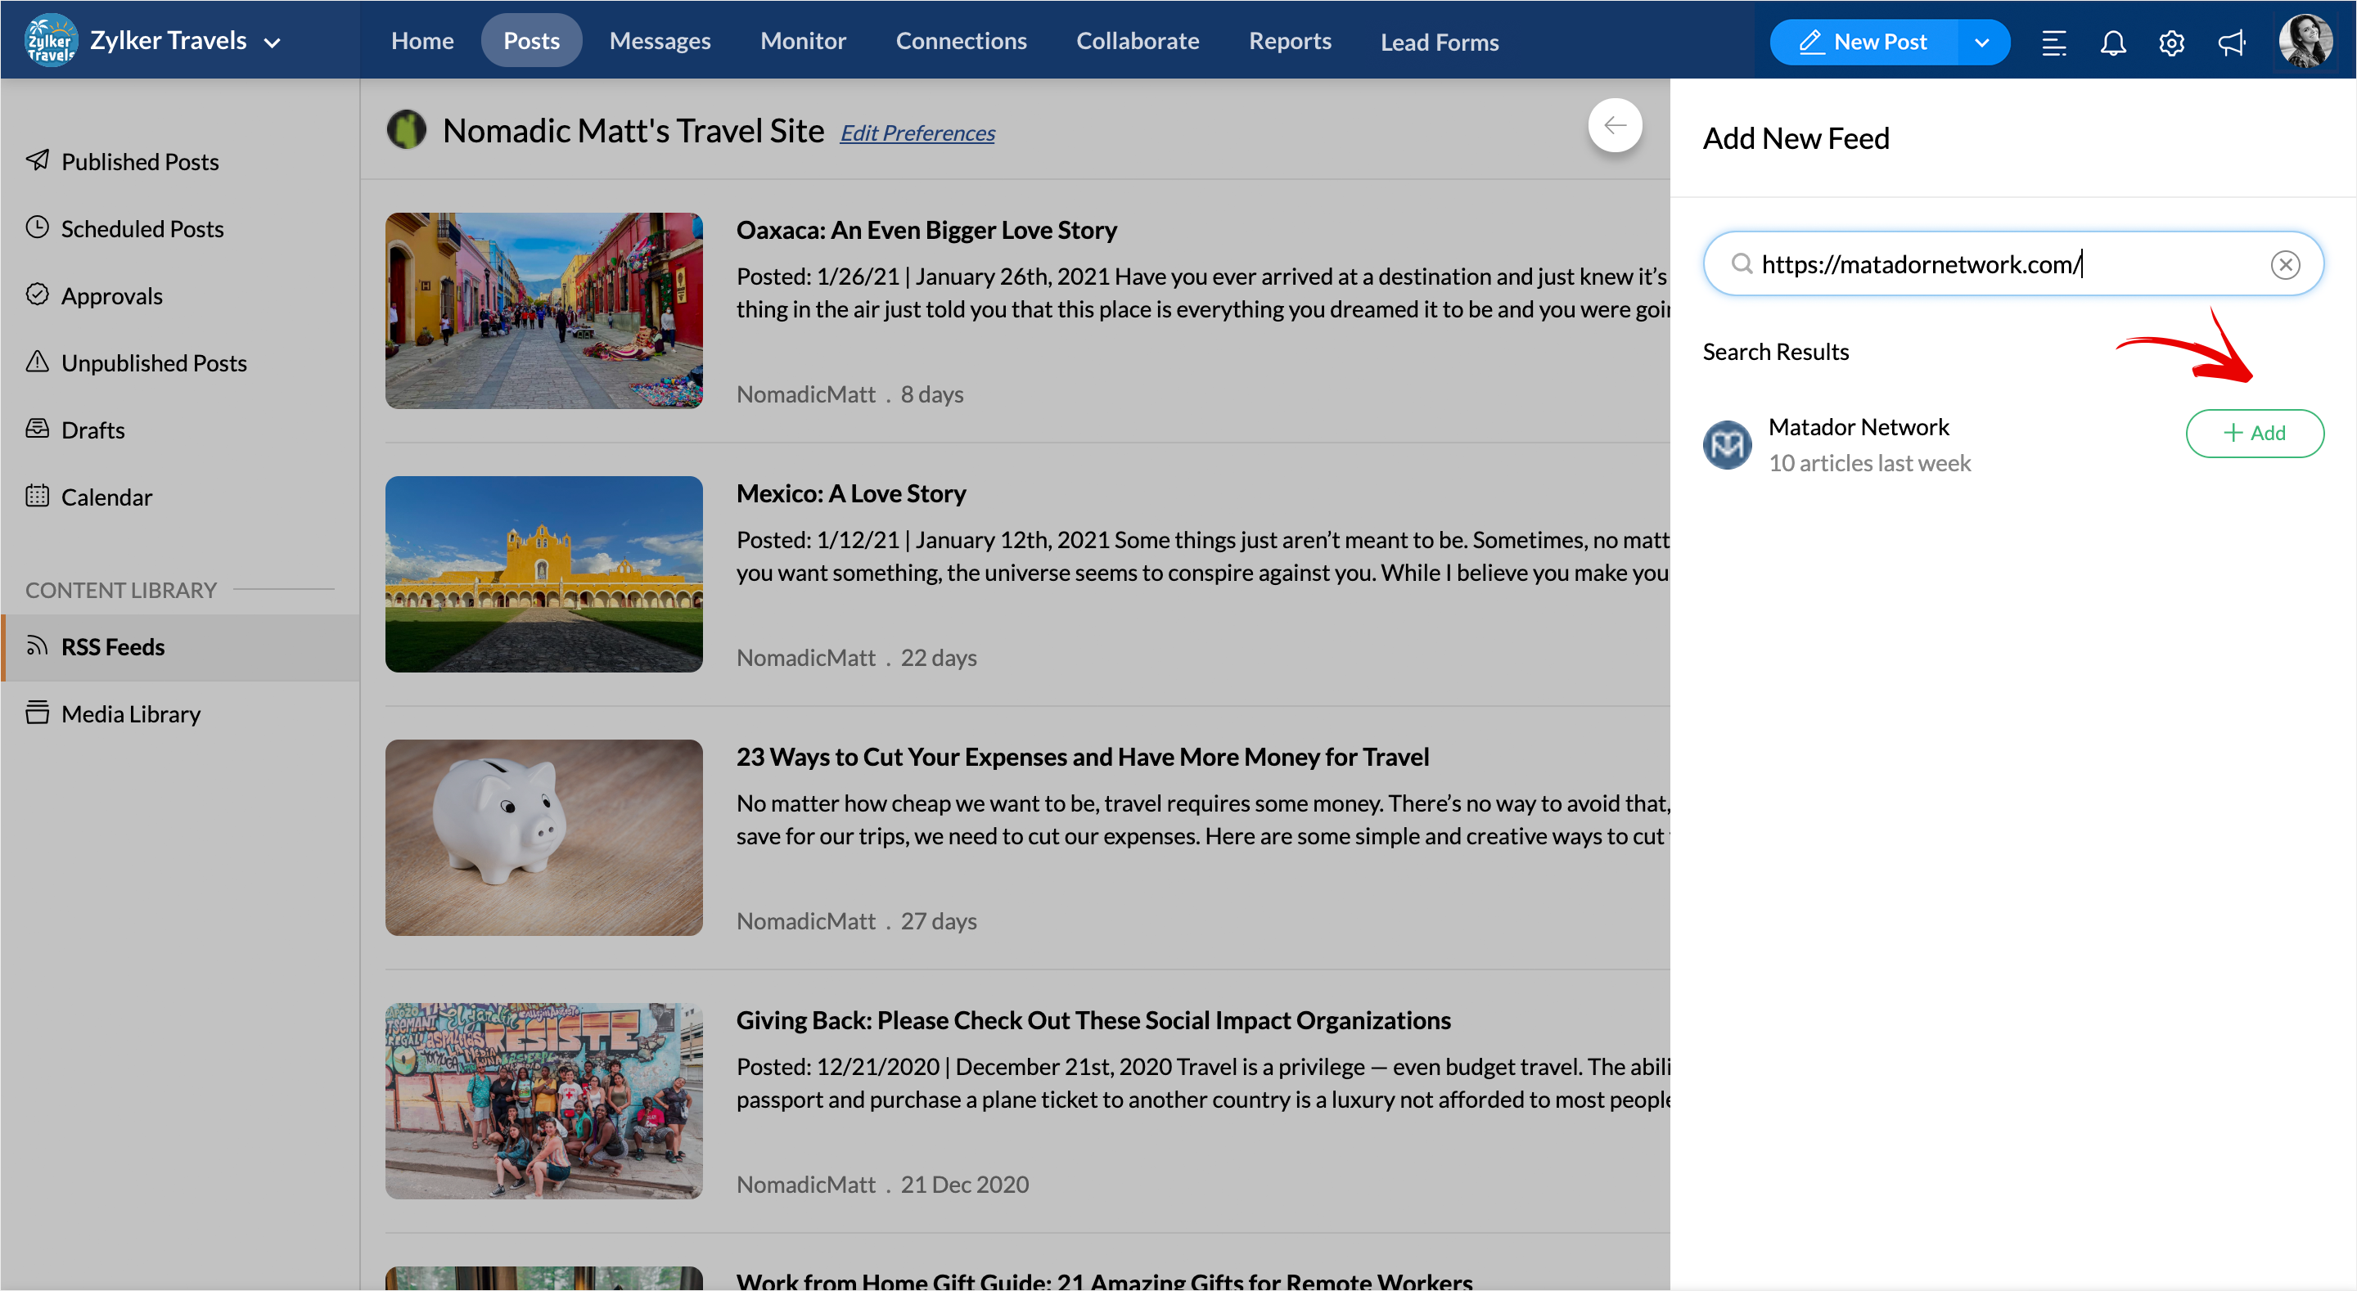Click the New Post button

[x=1864, y=42]
